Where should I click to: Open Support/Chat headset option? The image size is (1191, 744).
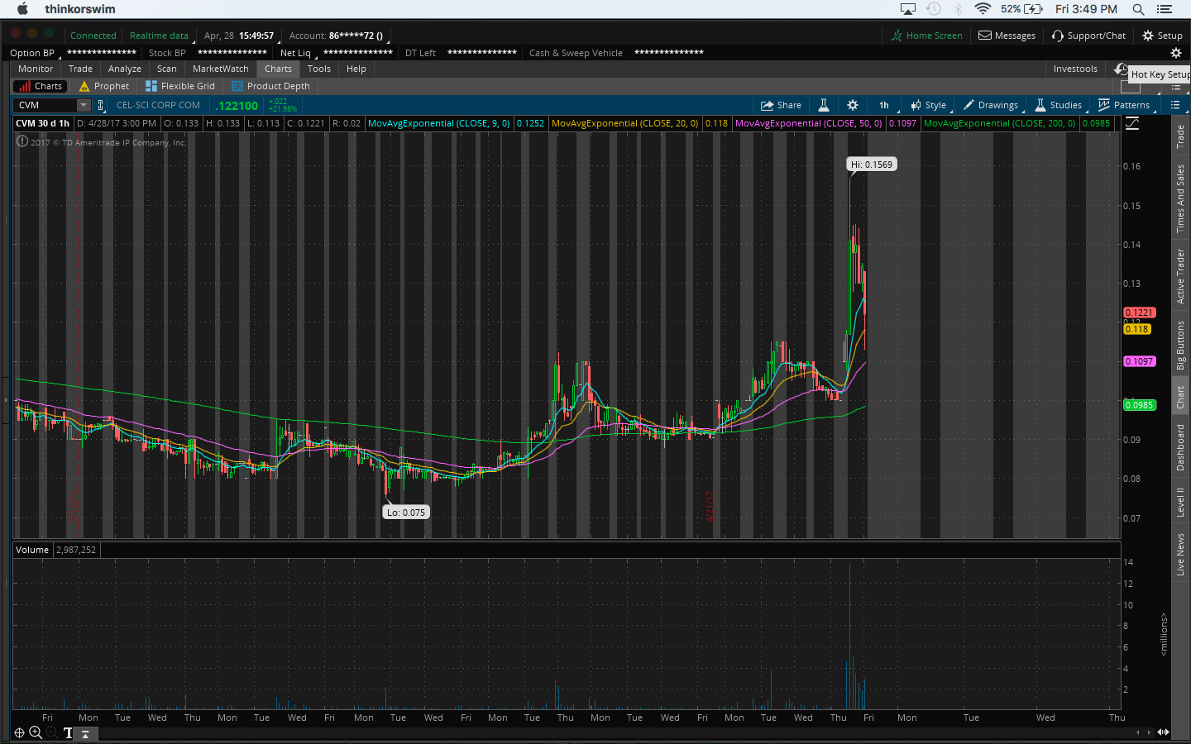coord(1088,36)
